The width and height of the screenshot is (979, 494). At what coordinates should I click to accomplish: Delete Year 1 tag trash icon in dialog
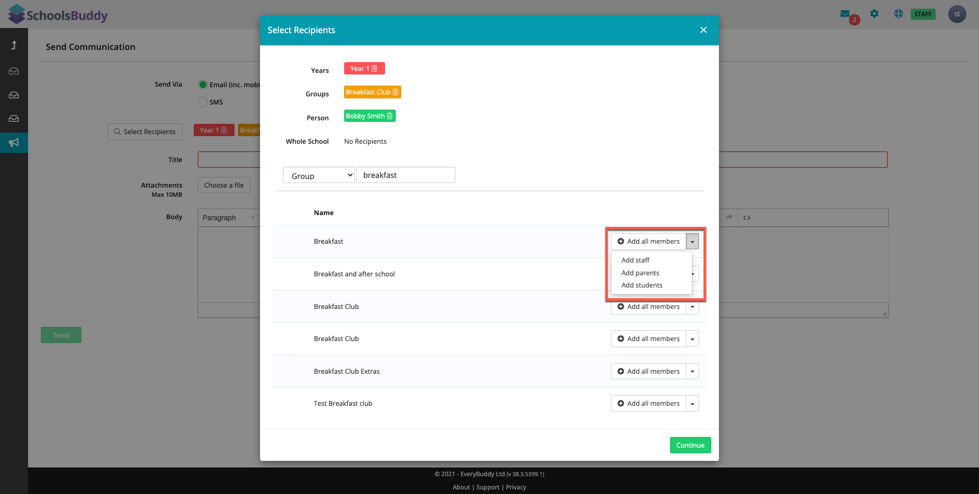375,69
